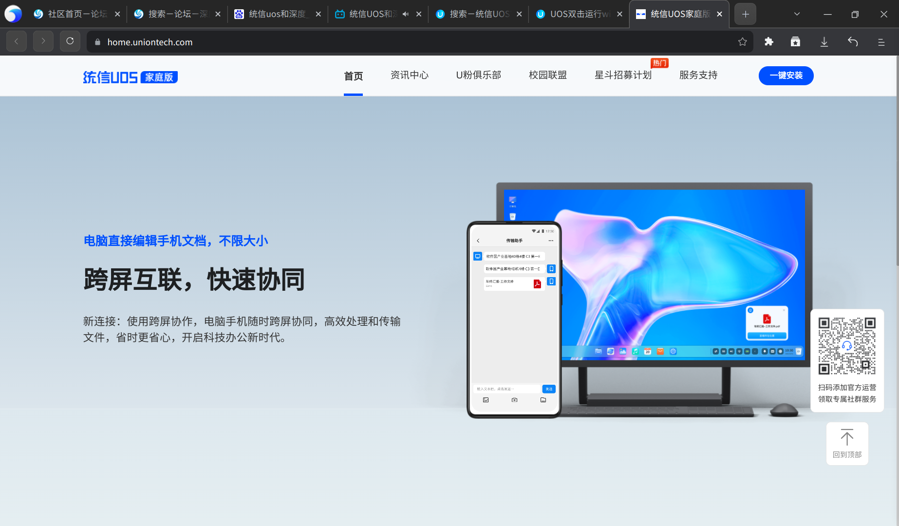Click the 统信UOS 家庭版 logo
Viewport: 899px width, 526px height.
[130, 77]
